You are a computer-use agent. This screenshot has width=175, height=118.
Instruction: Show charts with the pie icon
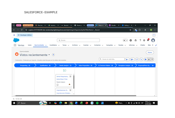coord(149,59)
